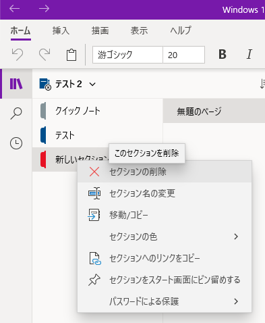
Task: Click the テスト 2 notebook icon
Action: click(x=45, y=84)
